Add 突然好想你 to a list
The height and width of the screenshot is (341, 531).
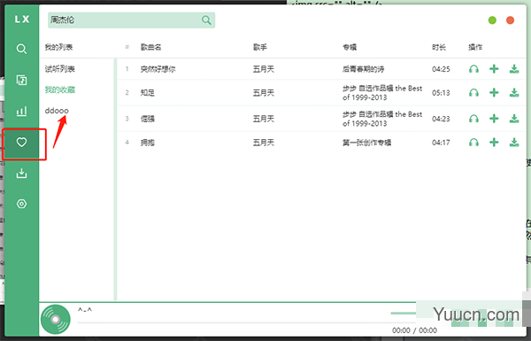[x=494, y=69]
